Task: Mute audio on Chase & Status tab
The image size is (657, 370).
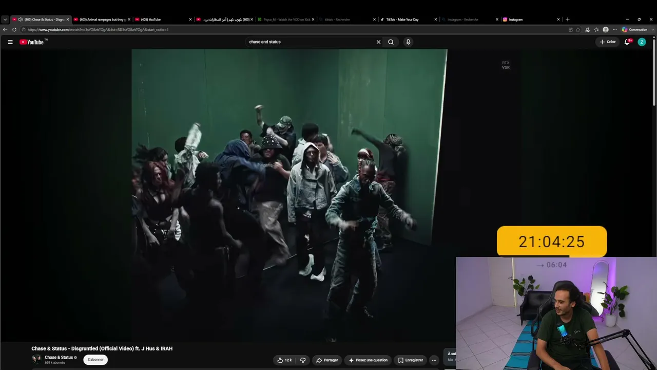Action: (x=21, y=20)
